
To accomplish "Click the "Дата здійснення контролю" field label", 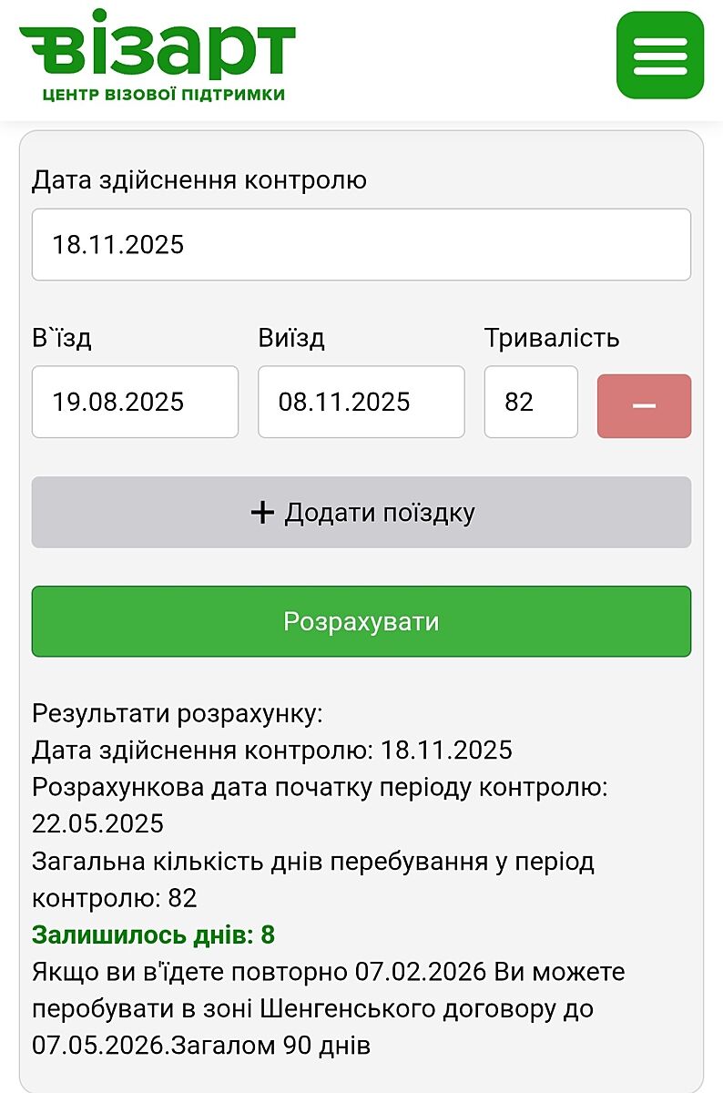I will pos(199,180).
